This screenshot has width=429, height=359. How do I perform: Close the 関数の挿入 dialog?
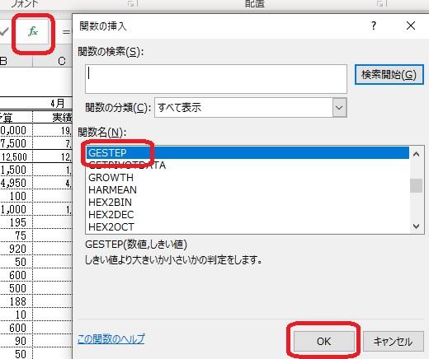tap(411, 26)
